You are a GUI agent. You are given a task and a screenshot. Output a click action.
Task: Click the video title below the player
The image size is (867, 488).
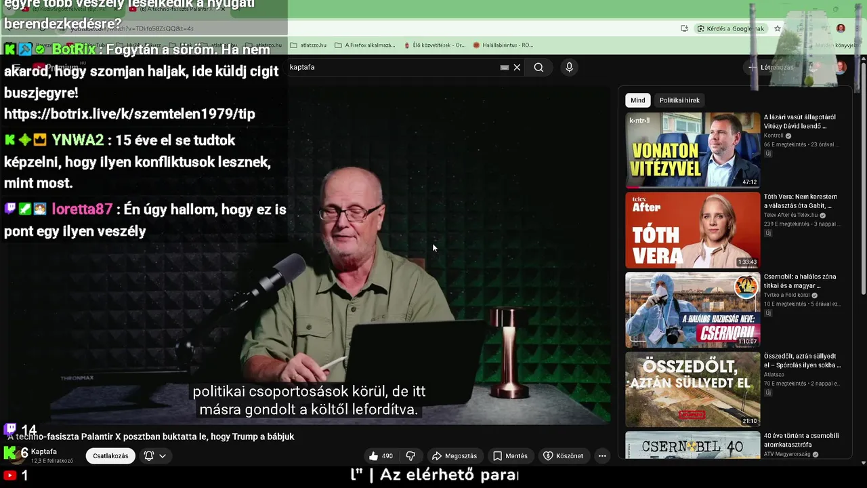coord(150,437)
